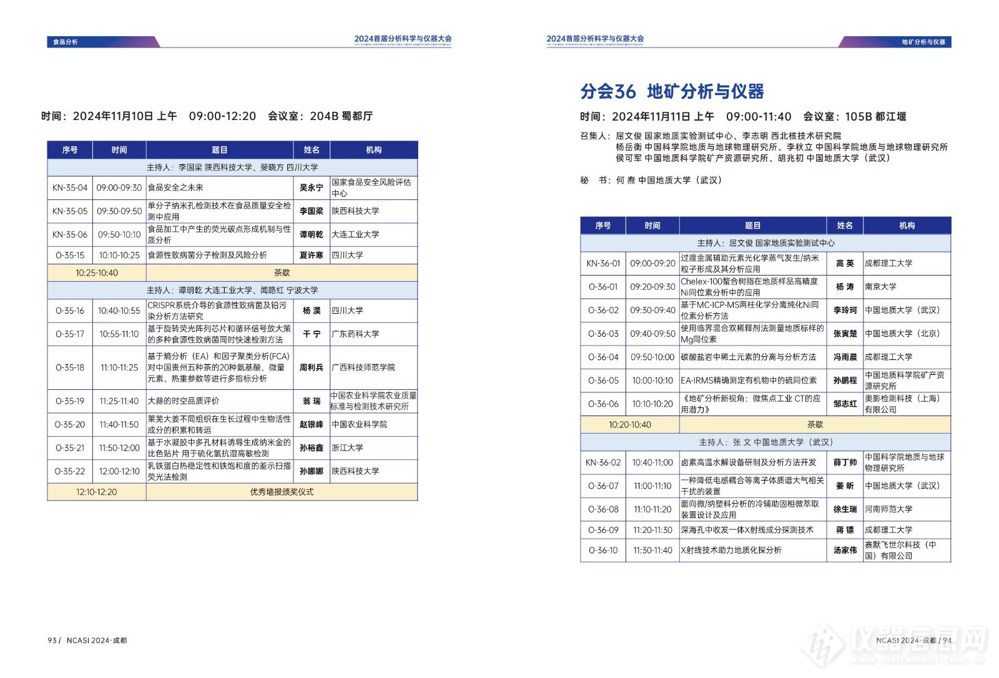Select the speaker name '邹志红'
This screenshot has width=999, height=678.
[x=845, y=404]
